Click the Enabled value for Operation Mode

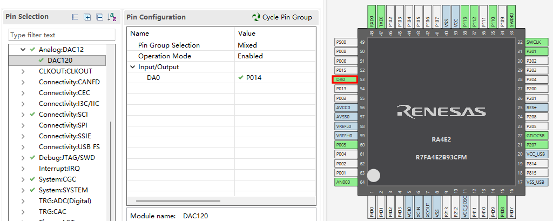point(250,56)
